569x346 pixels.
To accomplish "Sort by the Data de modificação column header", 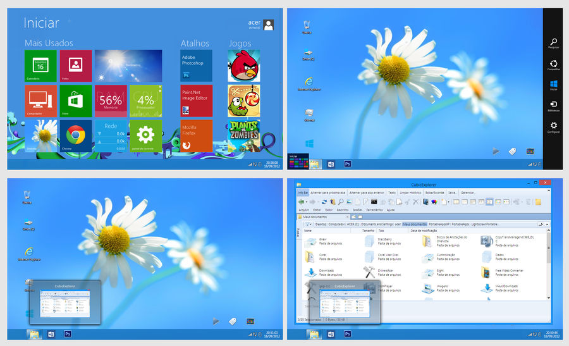I will coord(424,230).
